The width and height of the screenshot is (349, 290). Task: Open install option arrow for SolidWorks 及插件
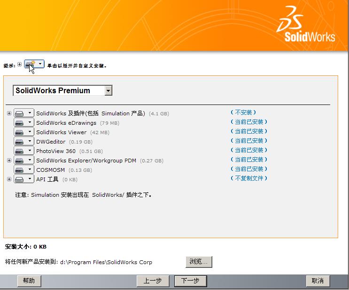point(30,113)
